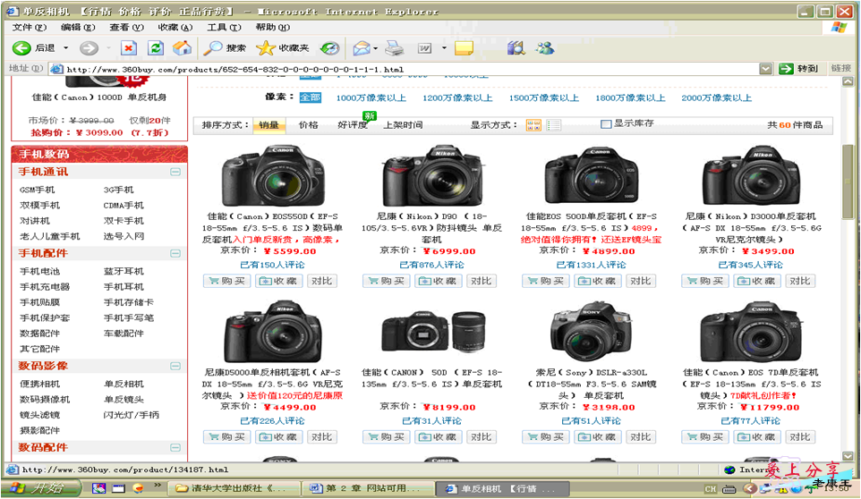Click the vertical scrollbar down arrow
Image resolution: width=861 pixels, height=499 pixels.
pyautogui.click(x=848, y=456)
